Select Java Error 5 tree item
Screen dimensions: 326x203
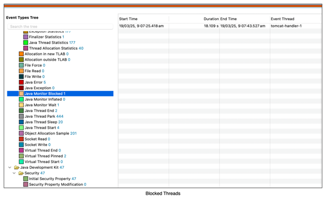point(35,82)
